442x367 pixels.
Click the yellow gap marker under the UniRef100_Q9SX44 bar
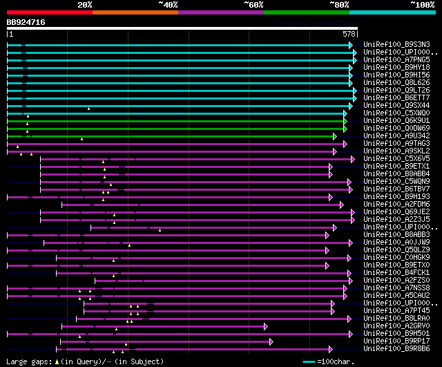point(88,109)
